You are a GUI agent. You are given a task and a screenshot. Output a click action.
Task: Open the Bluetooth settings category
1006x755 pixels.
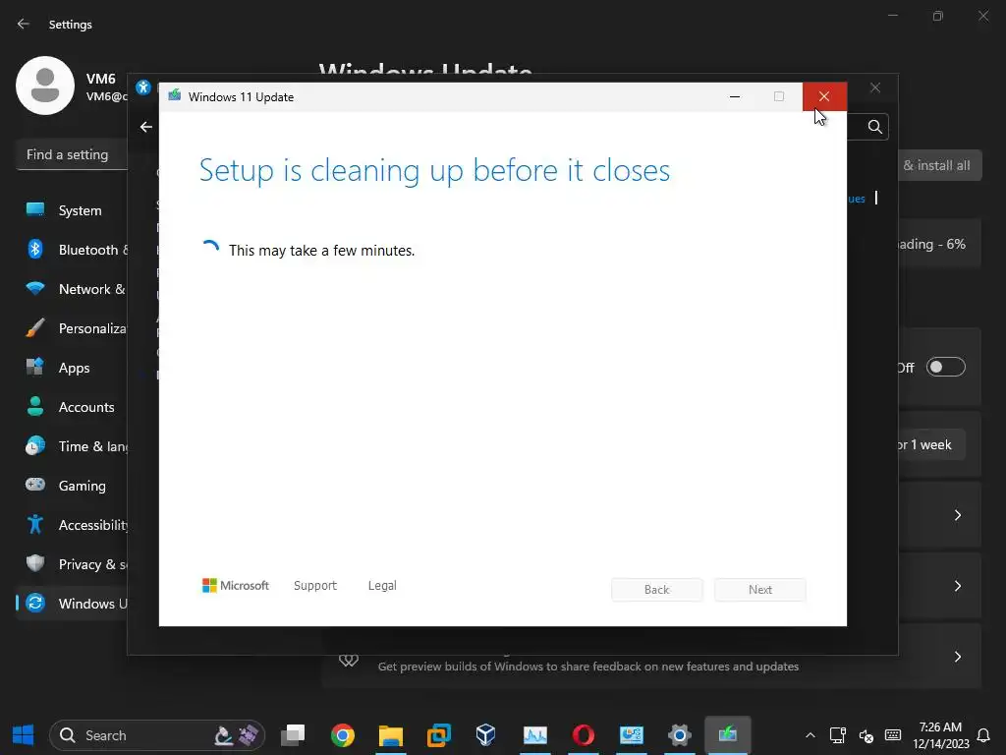[x=72, y=250]
